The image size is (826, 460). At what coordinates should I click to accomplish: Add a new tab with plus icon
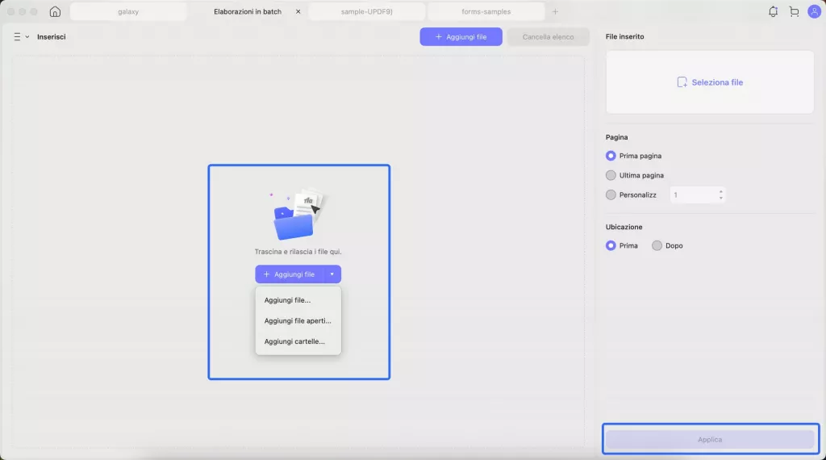555,11
